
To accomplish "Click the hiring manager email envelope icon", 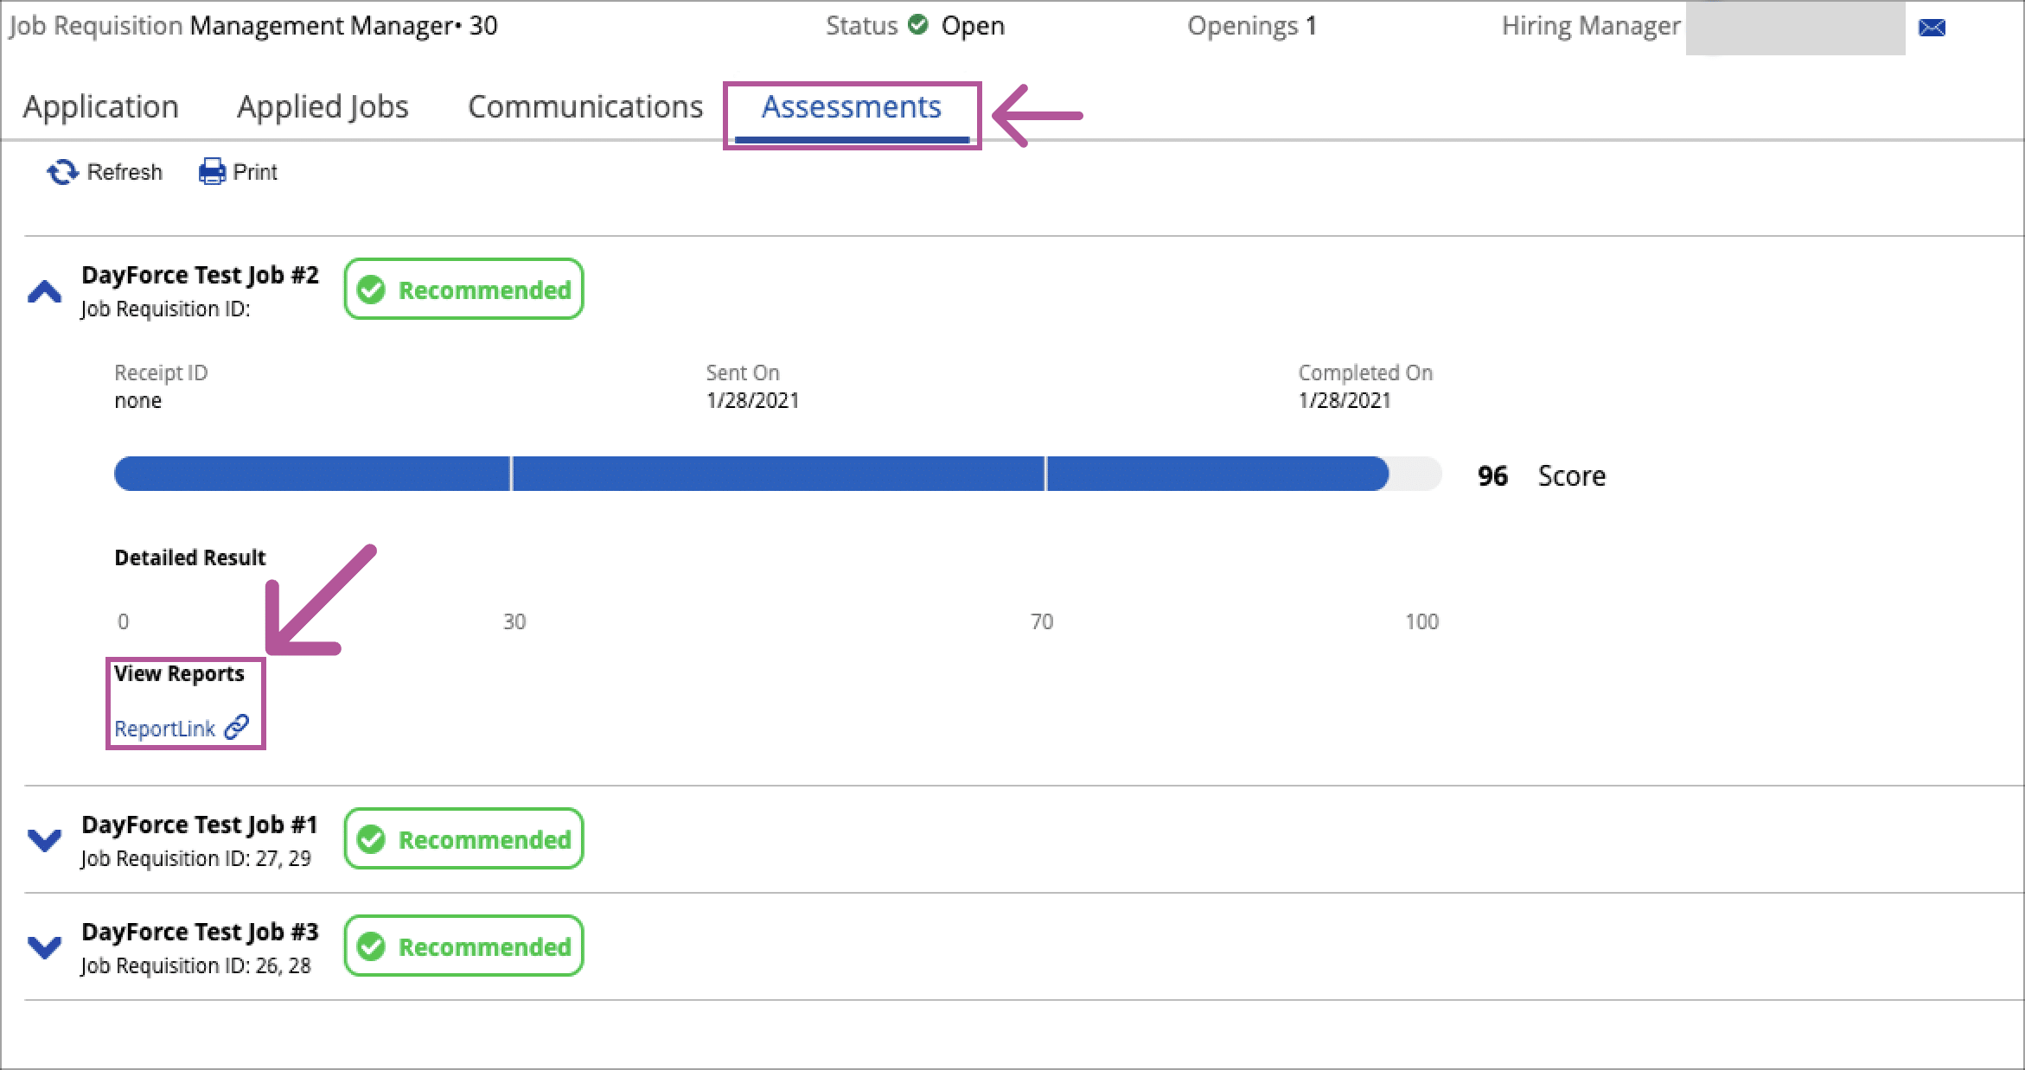I will click(1932, 28).
